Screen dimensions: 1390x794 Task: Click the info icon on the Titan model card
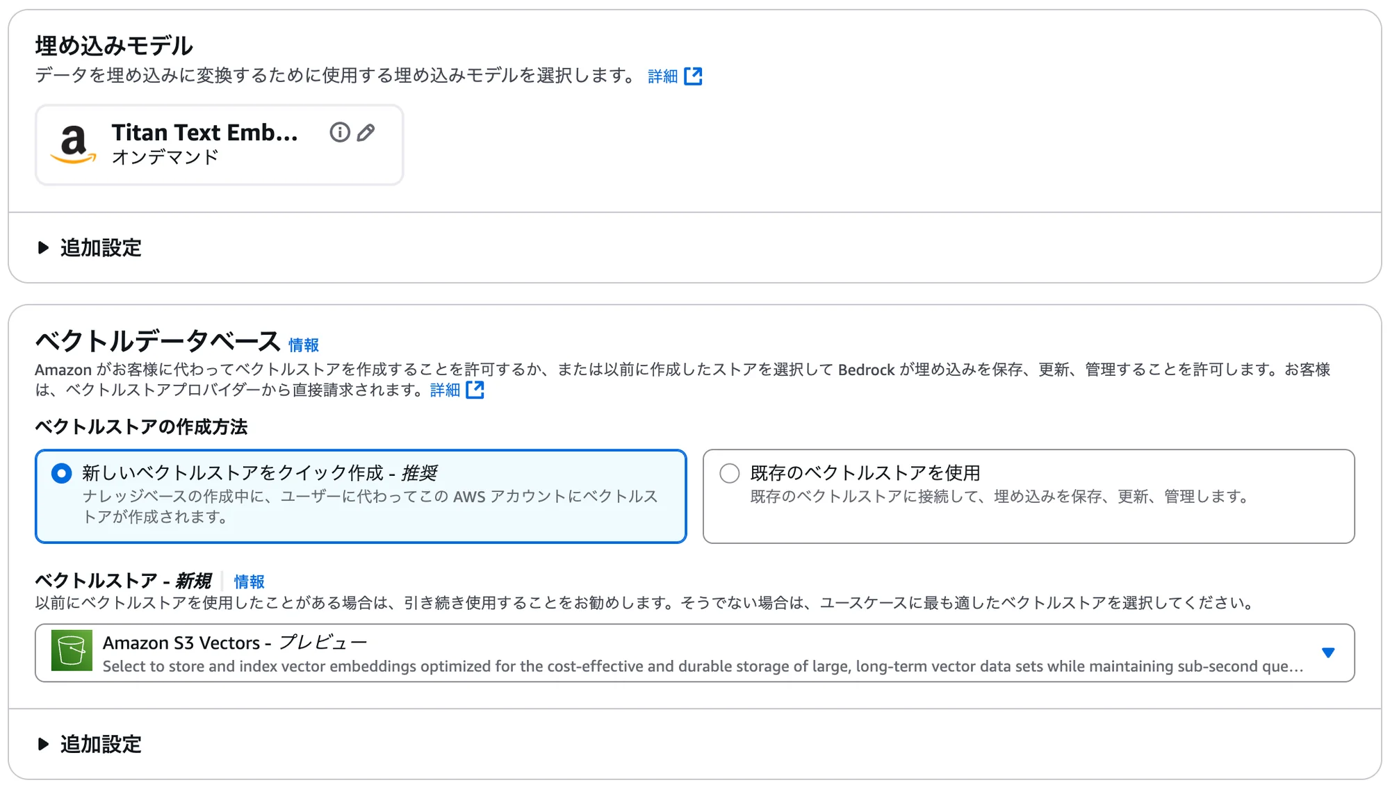[339, 133]
